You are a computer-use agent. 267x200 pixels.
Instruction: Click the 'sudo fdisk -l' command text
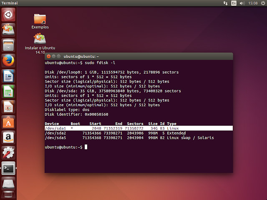click(100, 63)
